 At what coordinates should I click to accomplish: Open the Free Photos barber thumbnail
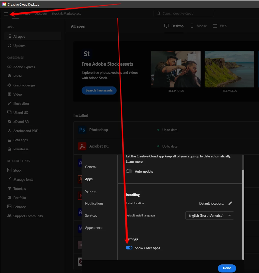pyautogui.click(x=176, y=69)
